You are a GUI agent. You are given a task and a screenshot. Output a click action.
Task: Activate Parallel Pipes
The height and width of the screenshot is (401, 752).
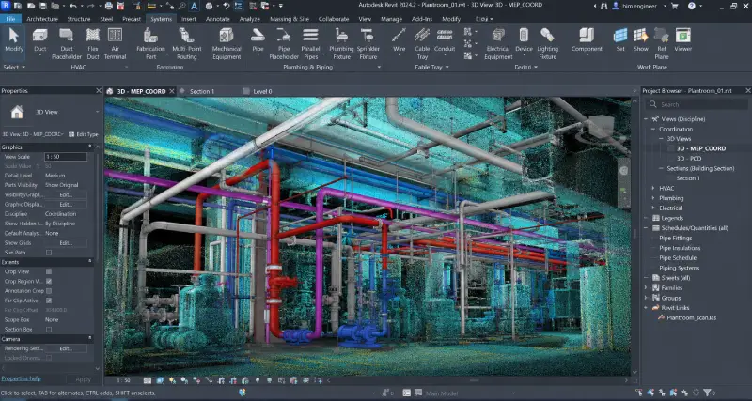[311, 43]
